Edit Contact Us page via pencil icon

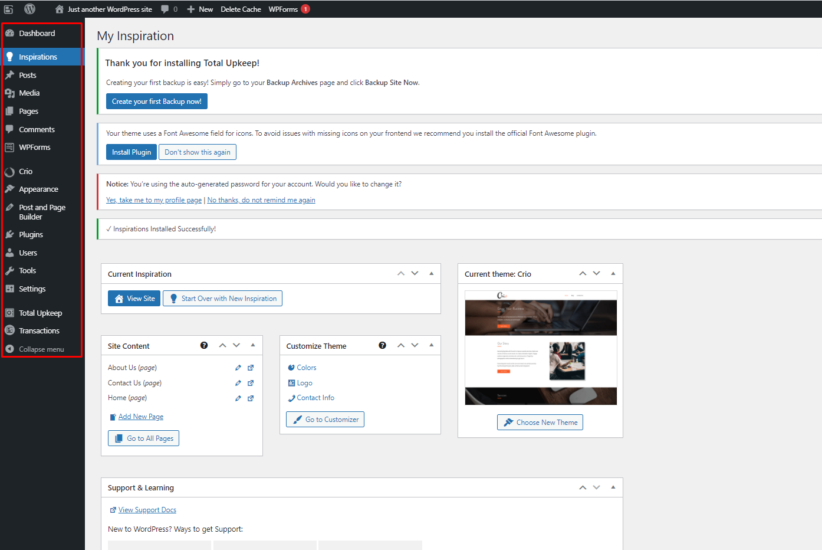point(238,383)
